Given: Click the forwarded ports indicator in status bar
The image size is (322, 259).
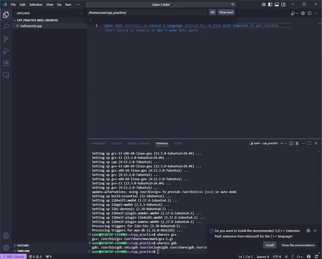Looking at the screenshot, I should click(49, 257).
